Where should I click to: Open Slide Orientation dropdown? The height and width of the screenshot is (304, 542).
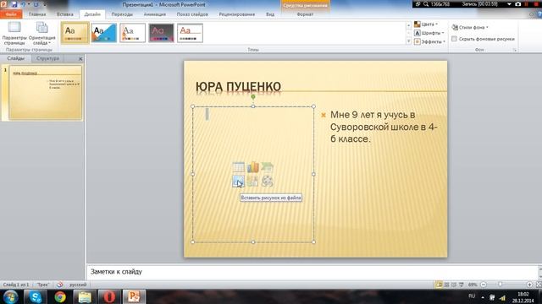coord(41,34)
